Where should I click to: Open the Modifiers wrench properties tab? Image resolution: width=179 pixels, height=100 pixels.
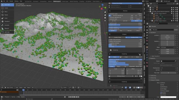[147, 50]
